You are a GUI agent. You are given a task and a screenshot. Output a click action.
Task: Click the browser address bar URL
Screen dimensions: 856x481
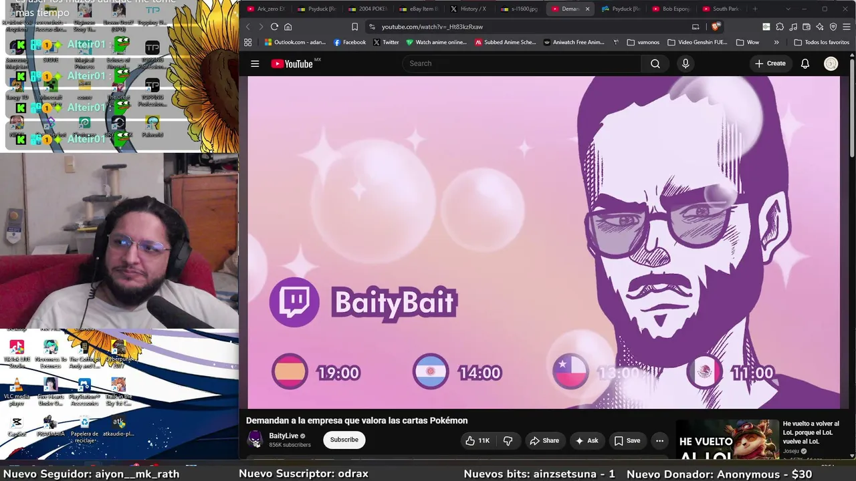432,27
